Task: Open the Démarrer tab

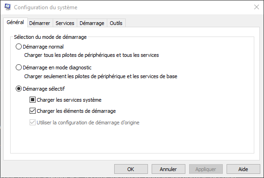Action: (x=40, y=23)
